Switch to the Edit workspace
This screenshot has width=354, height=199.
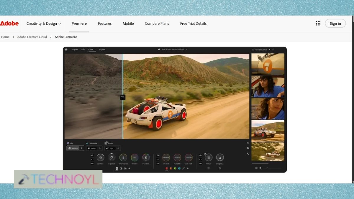pos(83,49)
